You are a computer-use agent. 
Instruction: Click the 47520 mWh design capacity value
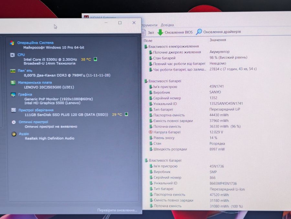[x=219, y=195]
